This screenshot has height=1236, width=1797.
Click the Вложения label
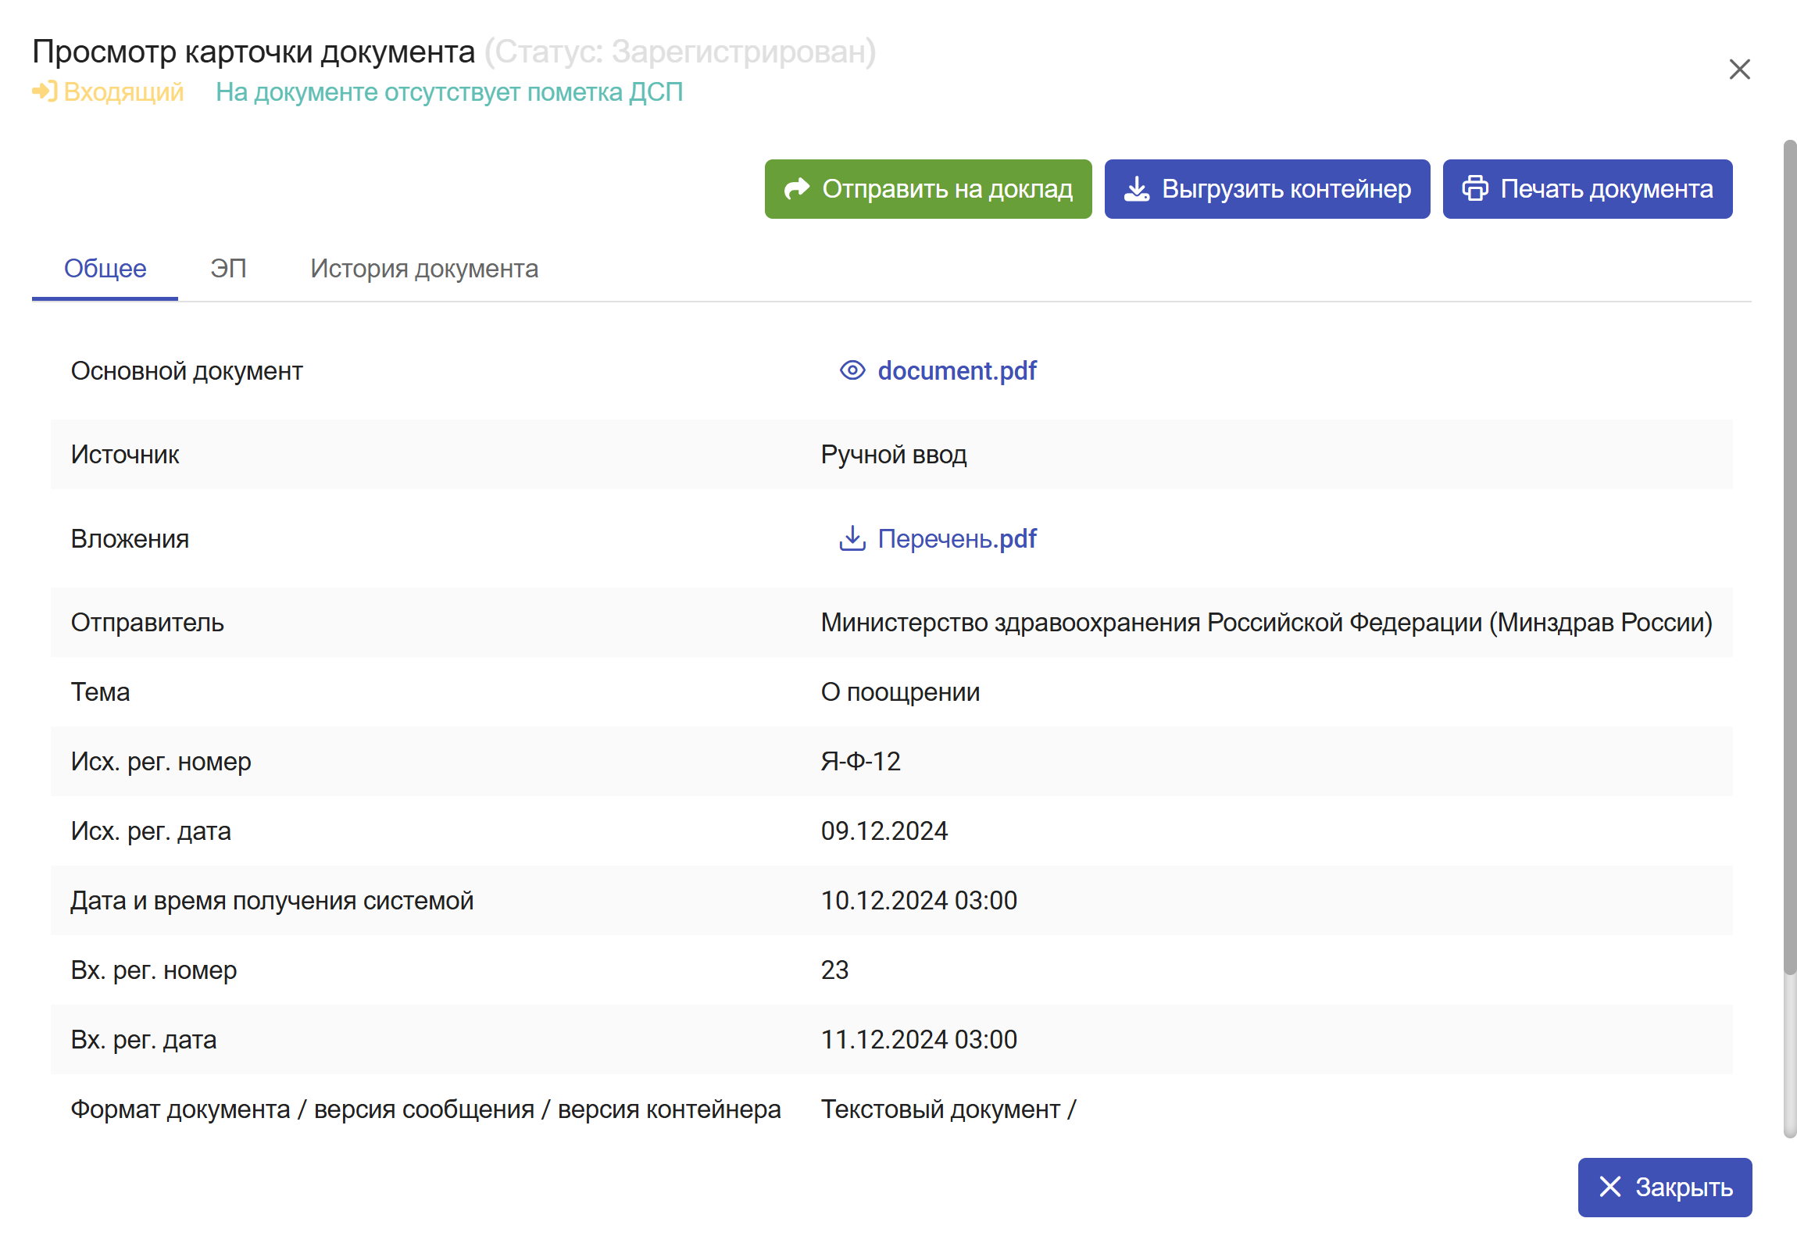pos(130,539)
